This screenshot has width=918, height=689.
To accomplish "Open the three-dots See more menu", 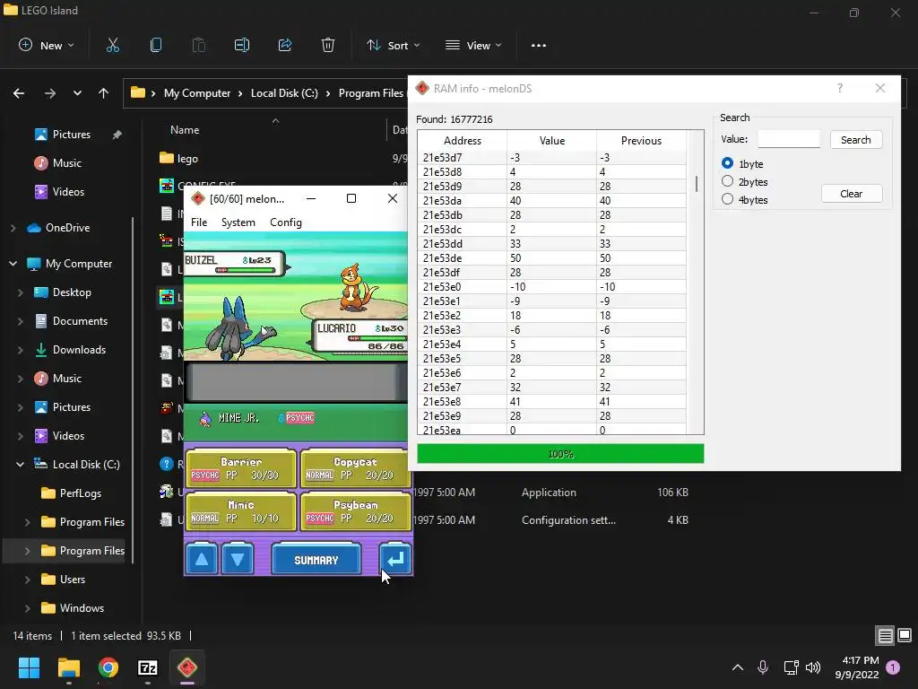I will tap(539, 45).
